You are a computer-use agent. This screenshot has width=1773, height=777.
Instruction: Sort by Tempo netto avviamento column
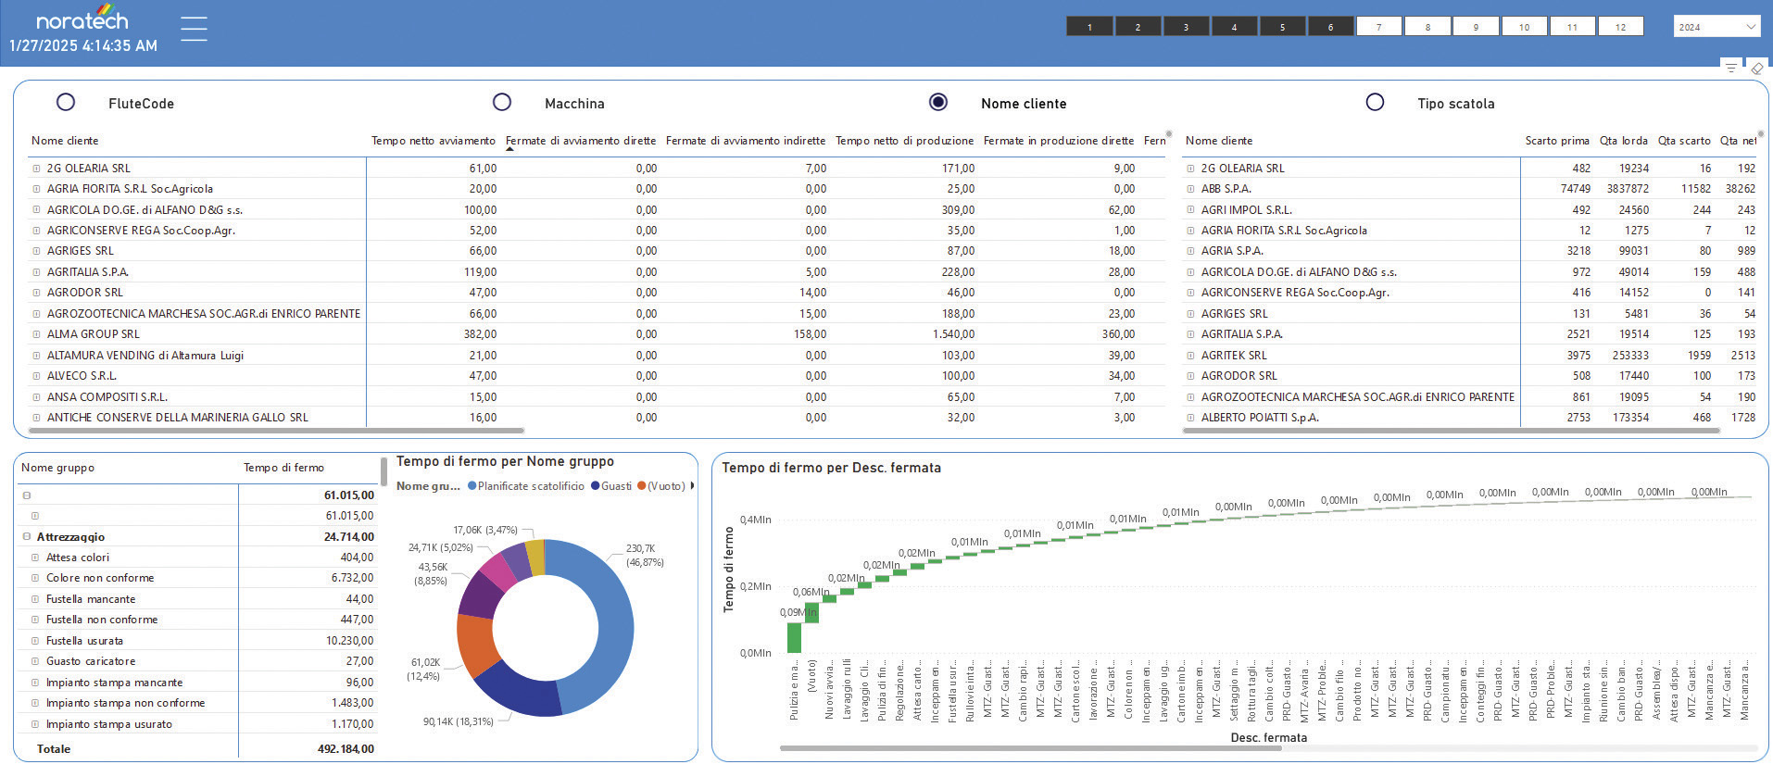434,141
